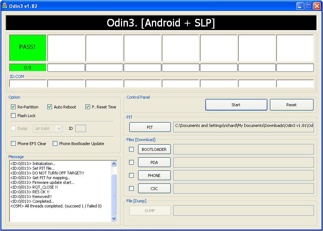Toggle the F. Reset Time checkbox
The image size is (323, 231).
[x=88, y=107]
